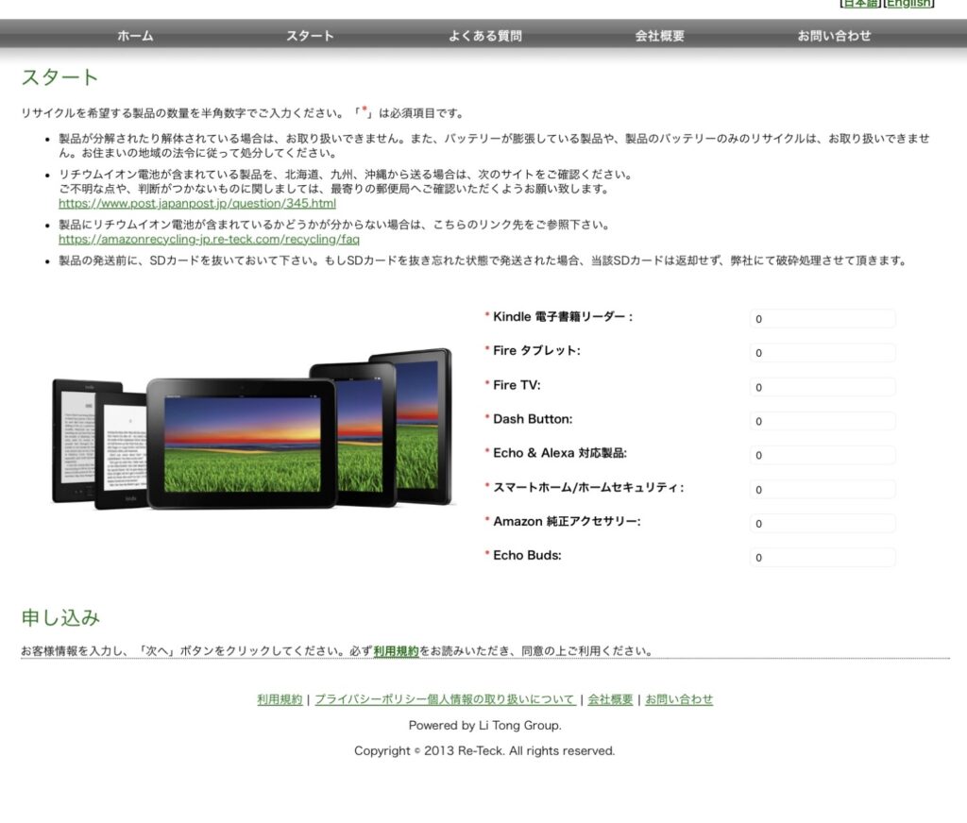This screenshot has width=967, height=823.
Task: Open よくある質問 in the navigation bar
Action: point(484,36)
